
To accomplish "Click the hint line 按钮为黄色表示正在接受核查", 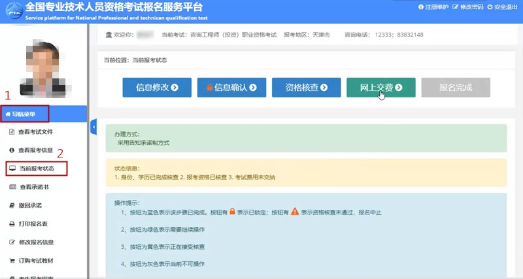I will coord(163,247).
